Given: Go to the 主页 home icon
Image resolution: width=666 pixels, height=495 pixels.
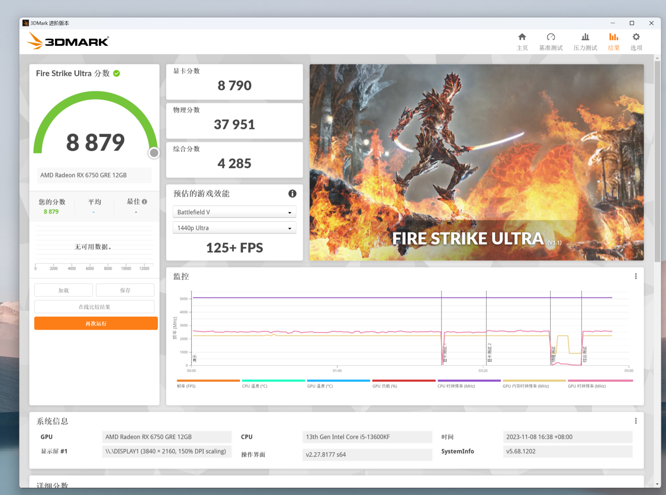Looking at the screenshot, I should point(522,37).
